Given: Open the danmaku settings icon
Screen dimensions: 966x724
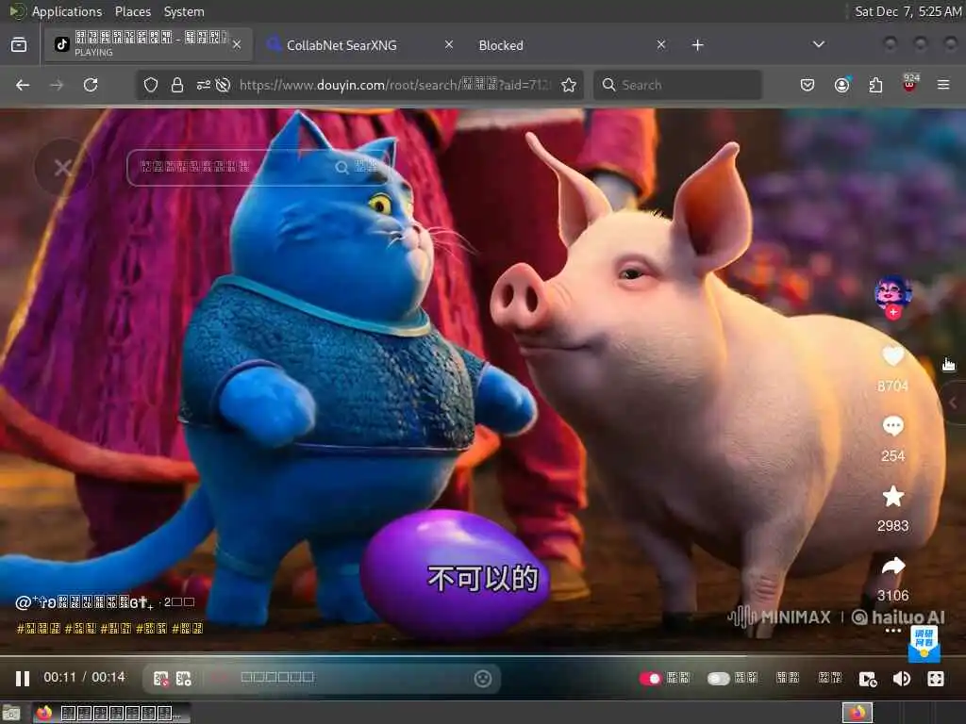Looking at the screenshot, I should (x=184, y=679).
